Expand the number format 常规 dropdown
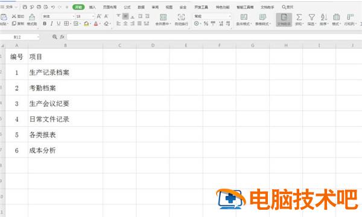Screen dimensions: 362x217 pos(229,16)
